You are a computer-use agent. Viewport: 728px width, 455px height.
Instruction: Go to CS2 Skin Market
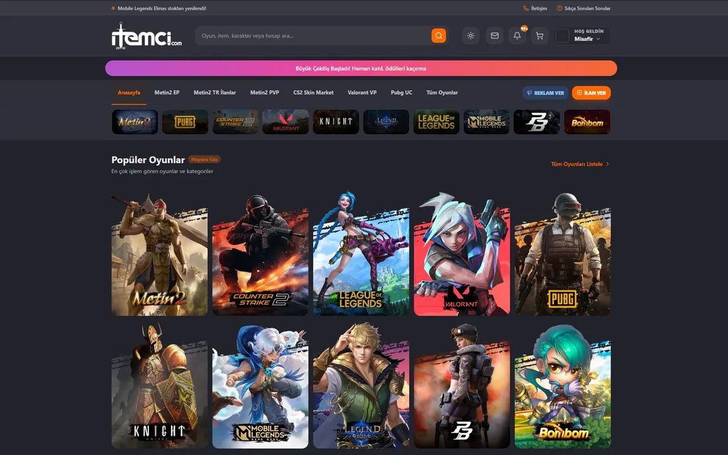(x=314, y=93)
